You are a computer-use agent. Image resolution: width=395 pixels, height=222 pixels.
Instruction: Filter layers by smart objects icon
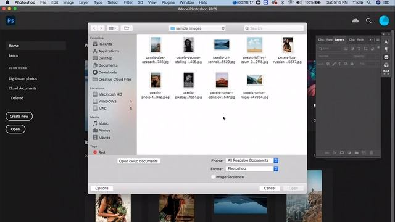click(x=372, y=49)
